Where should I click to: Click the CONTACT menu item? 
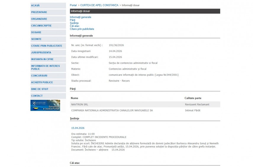pyautogui.click(x=37, y=96)
